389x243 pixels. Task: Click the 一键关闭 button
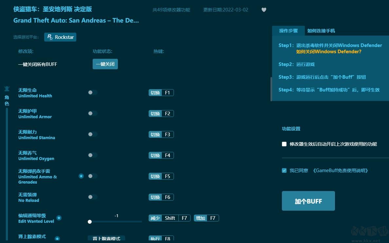105,64
